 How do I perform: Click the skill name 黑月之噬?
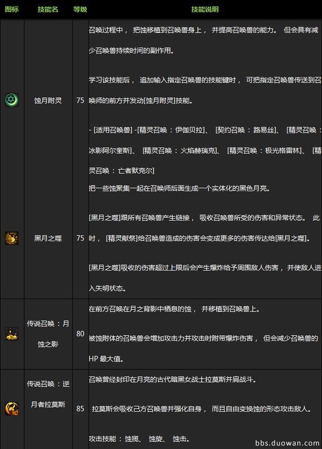48,238
